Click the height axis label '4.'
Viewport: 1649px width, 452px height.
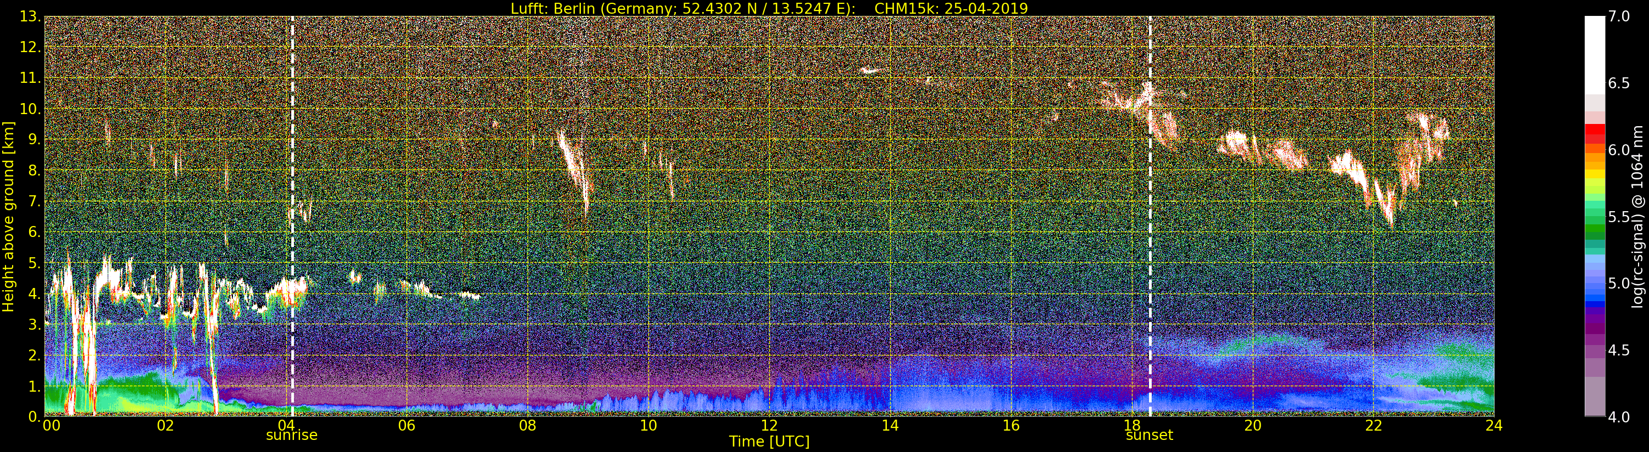coord(34,293)
